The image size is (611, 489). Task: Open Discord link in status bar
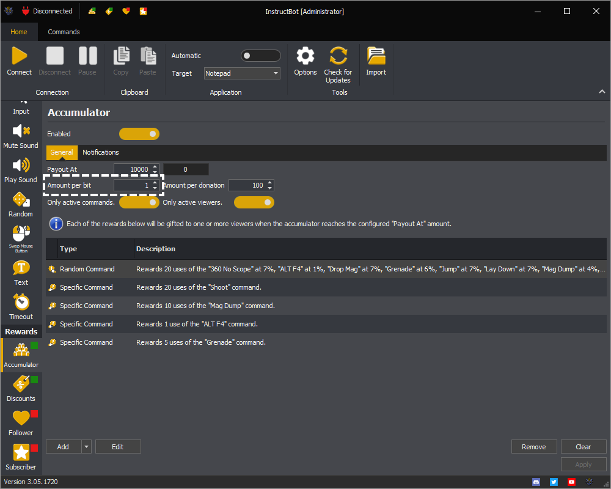(536, 482)
